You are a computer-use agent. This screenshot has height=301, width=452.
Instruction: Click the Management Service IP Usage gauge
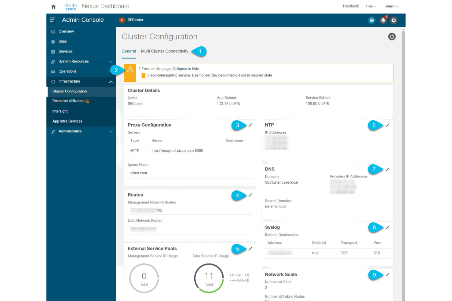144,278
